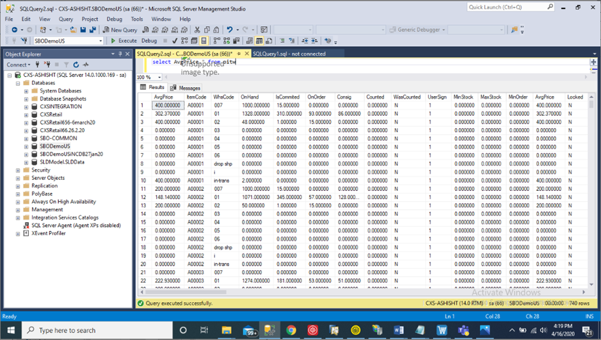
Task: Click the Change Connection icon
Action: pos(24,40)
